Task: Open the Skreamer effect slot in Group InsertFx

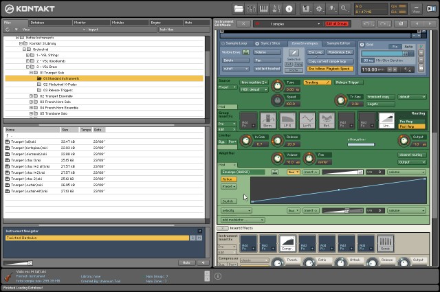Action: pyautogui.click(x=267, y=120)
